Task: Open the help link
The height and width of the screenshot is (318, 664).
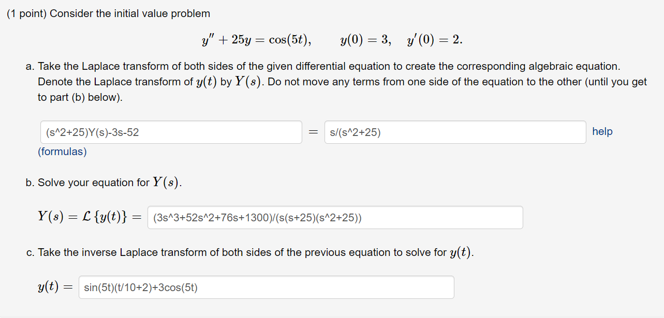Action: pyautogui.click(x=602, y=132)
